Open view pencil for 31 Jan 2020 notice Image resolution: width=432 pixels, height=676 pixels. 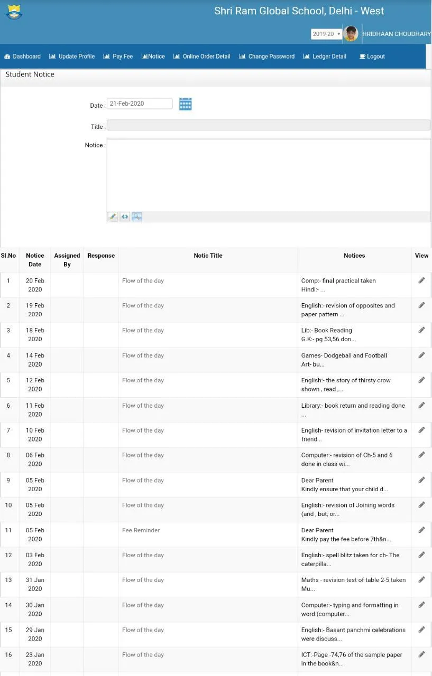(x=421, y=579)
